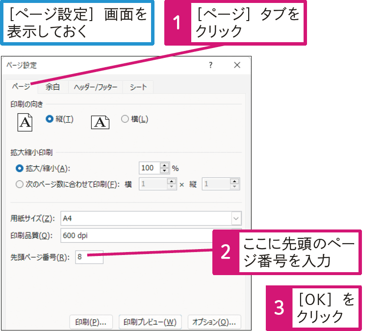Image resolution: width=384 pixels, height=331 pixels.
Task: Open the 印刷品質 600 dpi dropdown
Action: (136, 235)
